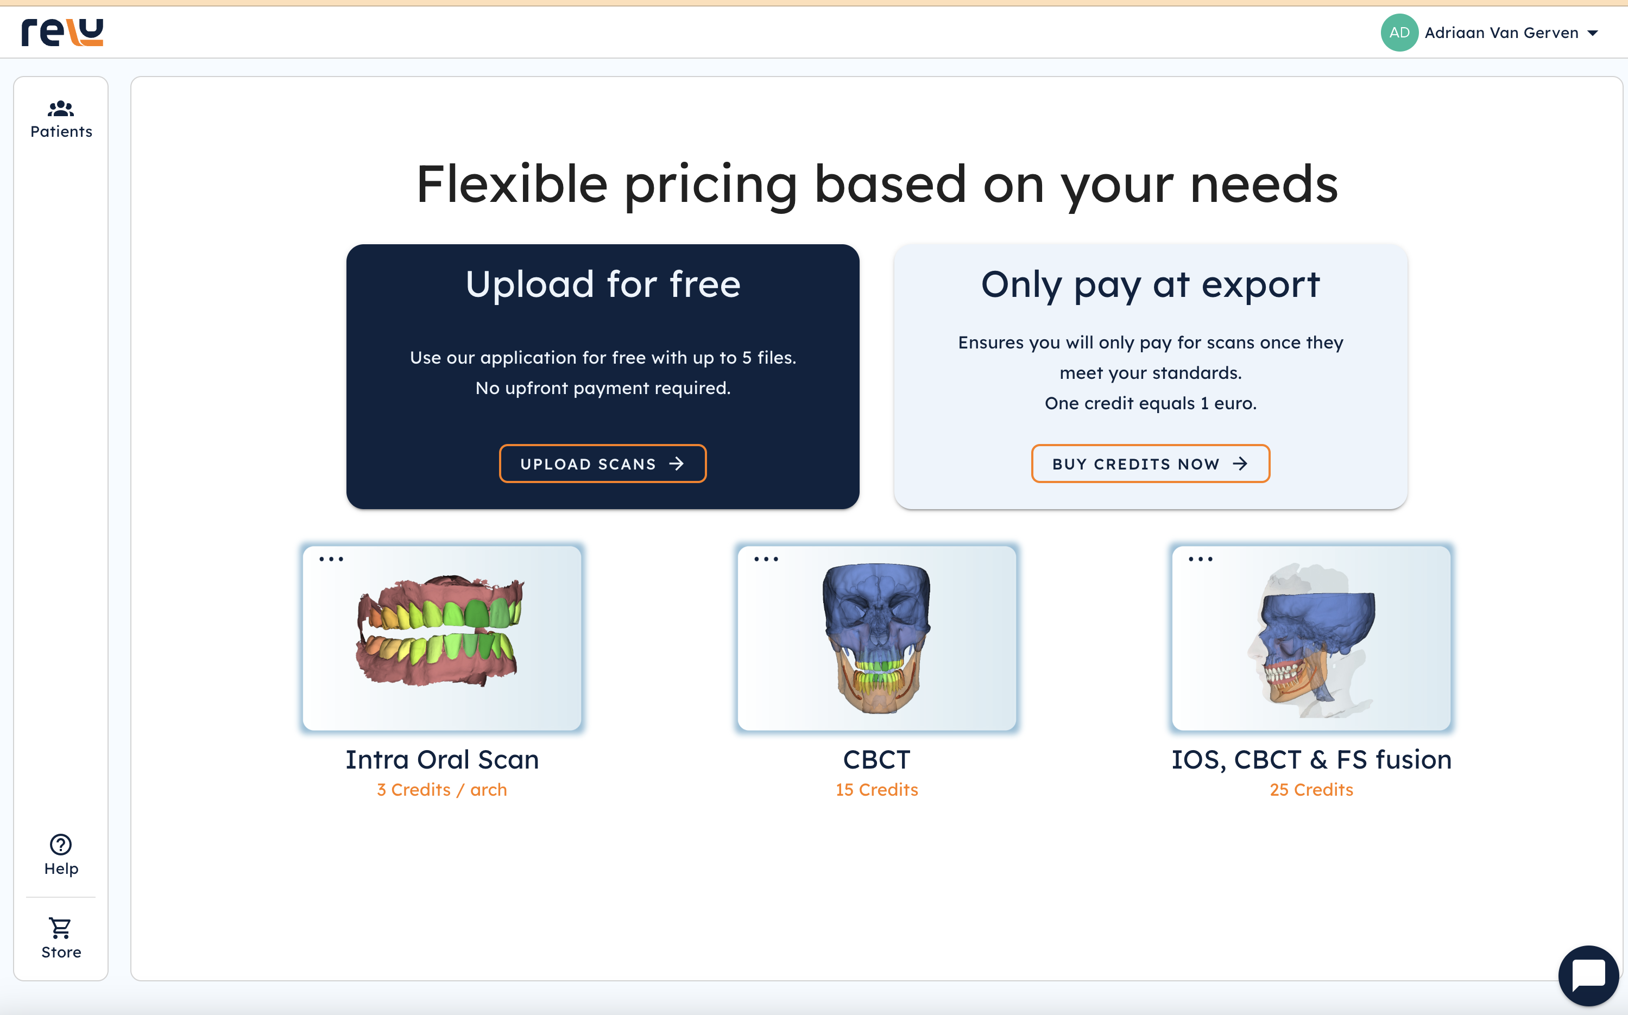Open the Store shopping cart icon
The width and height of the screenshot is (1628, 1015).
61,928
